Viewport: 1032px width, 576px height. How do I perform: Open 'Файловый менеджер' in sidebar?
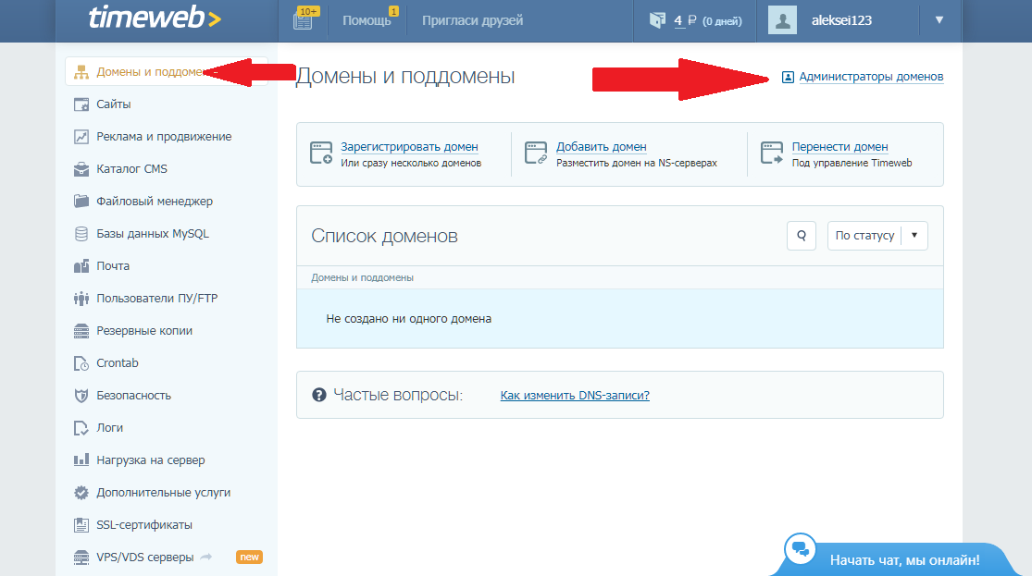[155, 202]
